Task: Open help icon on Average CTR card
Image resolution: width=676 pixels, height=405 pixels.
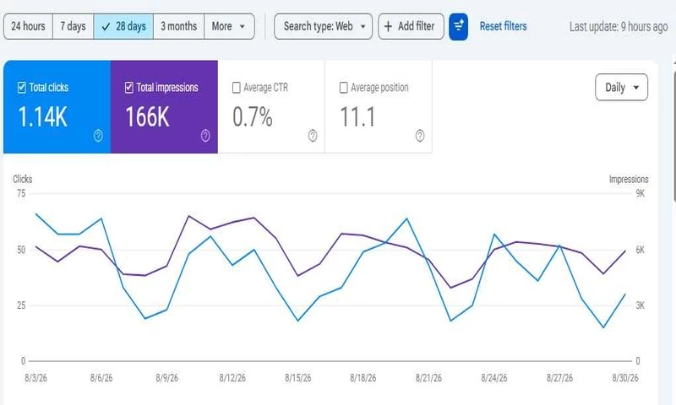Action: click(313, 136)
